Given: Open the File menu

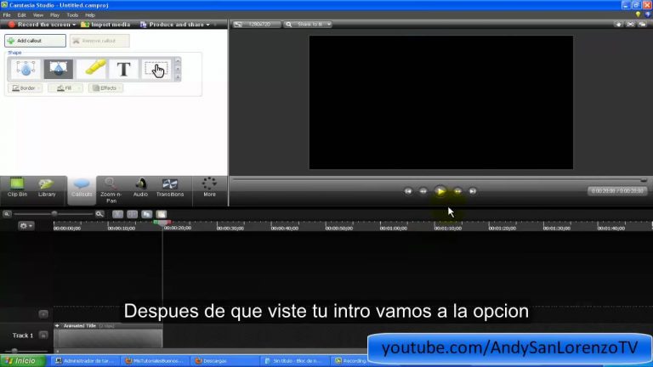Looking at the screenshot, I should tap(7, 15).
